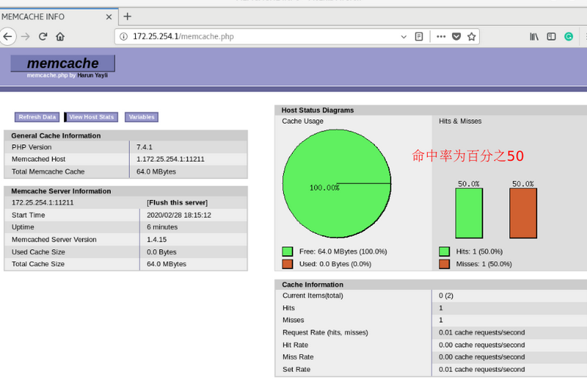Click the orange Misses legend swatch
Image resolution: width=587 pixels, height=379 pixels.
point(444,264)
